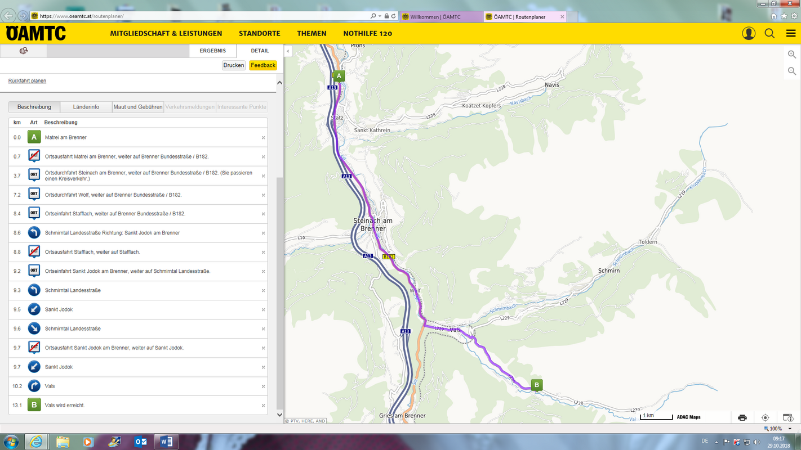Refresh the page in browser
The height and width of the screenshot is (450, 801).
coord(393,16)
